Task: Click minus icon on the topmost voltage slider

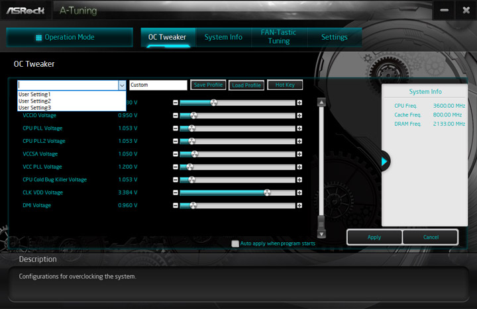Action: 175,103
